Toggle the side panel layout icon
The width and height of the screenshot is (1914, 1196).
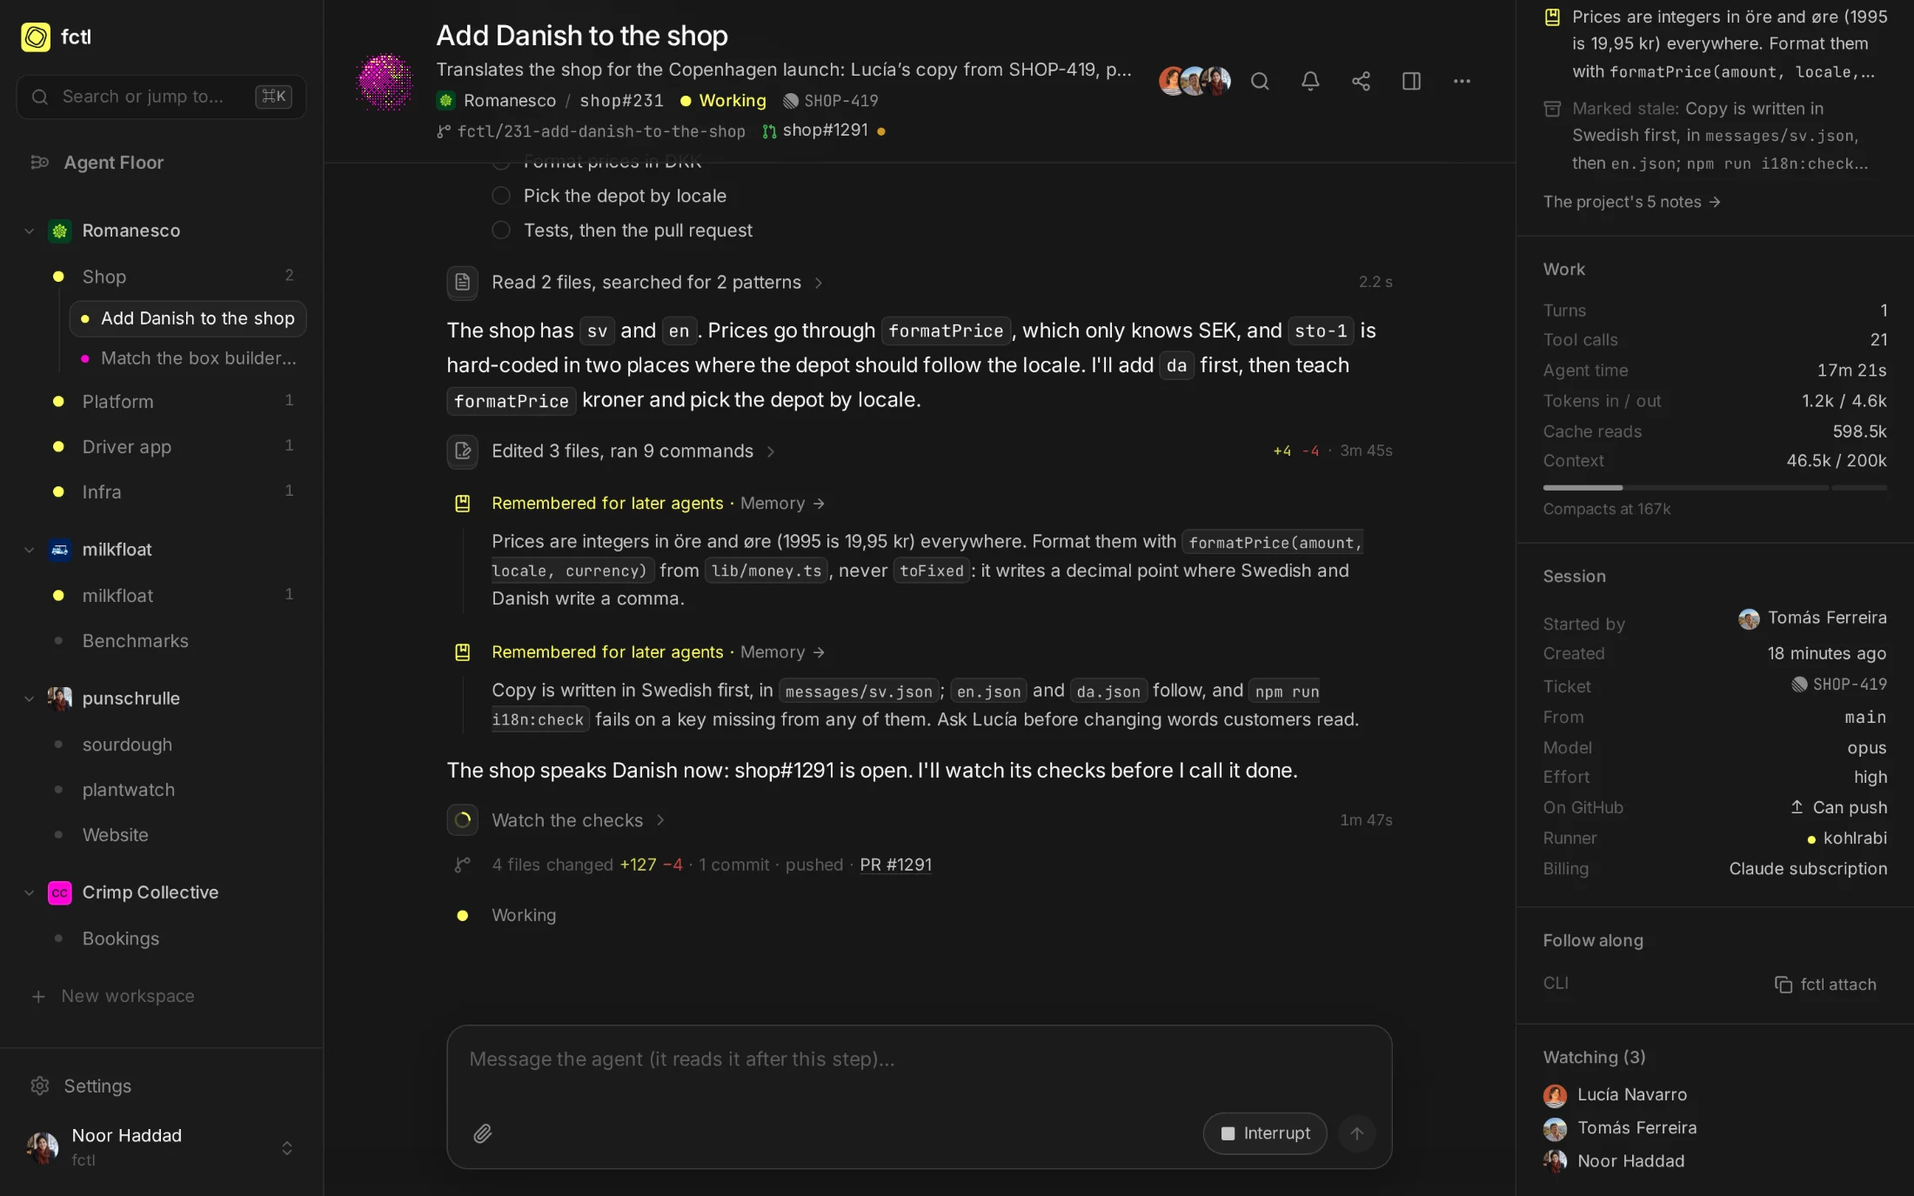click(x=1411, y=82)
